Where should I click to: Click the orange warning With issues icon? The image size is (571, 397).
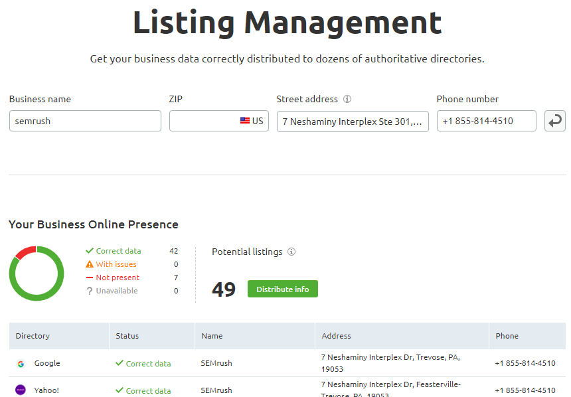coord(90,264)
